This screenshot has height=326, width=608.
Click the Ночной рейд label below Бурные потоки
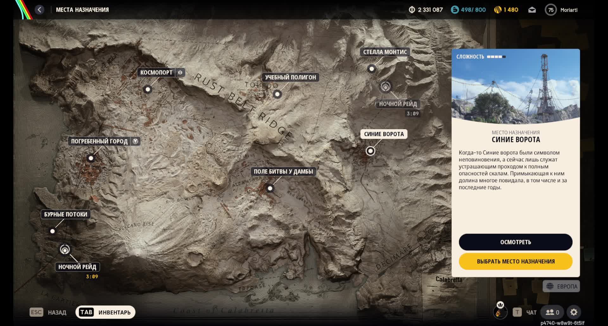click(77, 267)
